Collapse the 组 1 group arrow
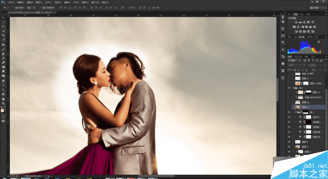 point(293,88)
